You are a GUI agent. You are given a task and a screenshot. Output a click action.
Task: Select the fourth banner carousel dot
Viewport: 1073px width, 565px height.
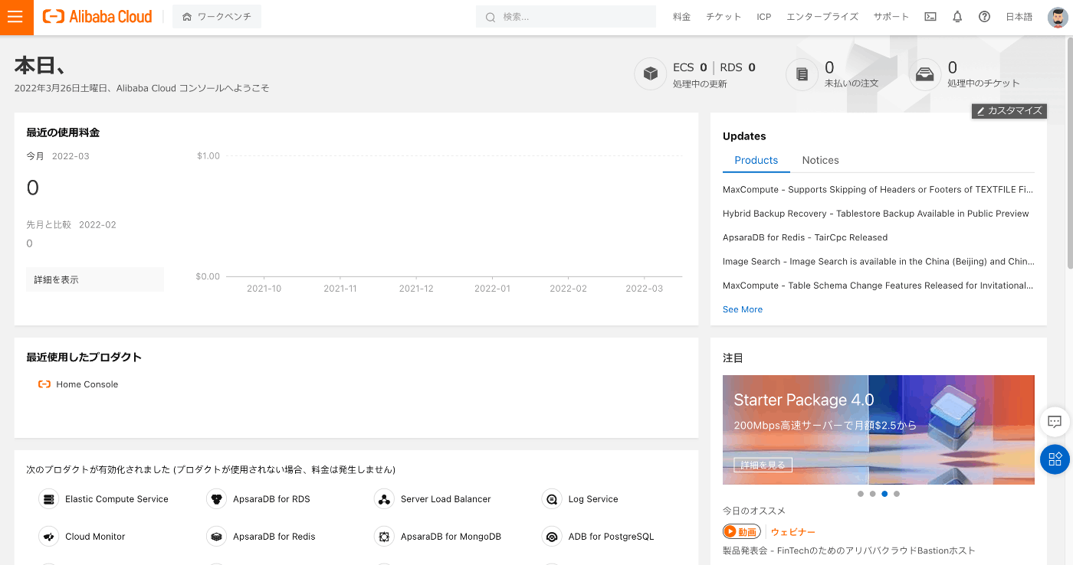click(x=897, y=494)
